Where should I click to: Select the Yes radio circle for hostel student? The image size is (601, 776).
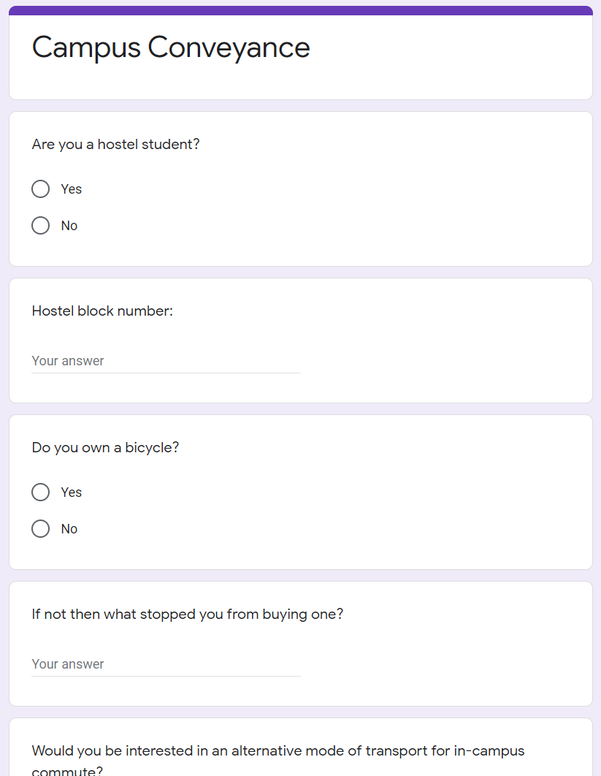[x=41, y=189]
